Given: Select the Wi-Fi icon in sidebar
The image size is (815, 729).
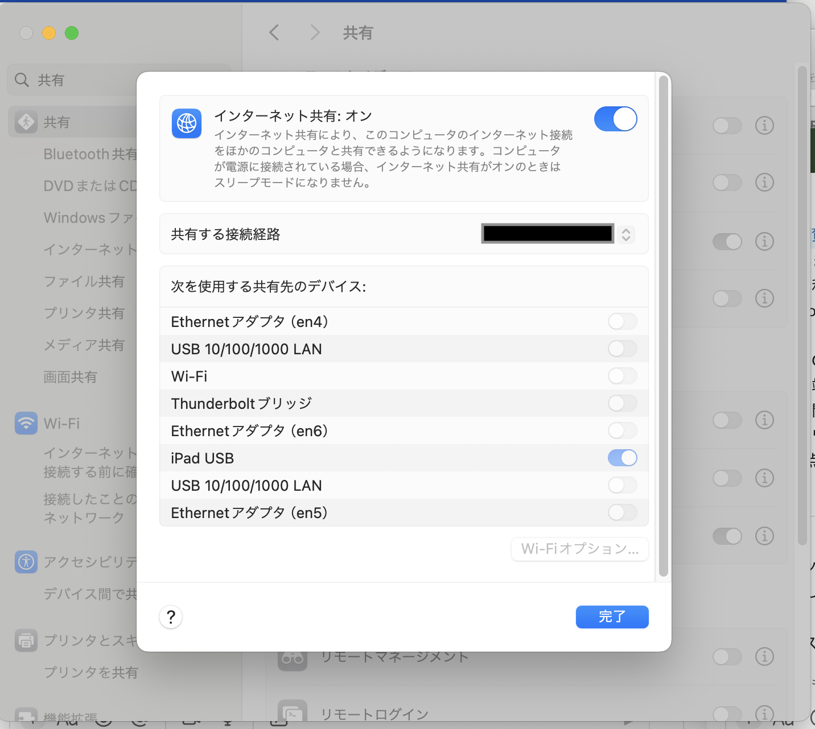Looking at the screenshot, I should pyautogui.click(x=26, y=423).
